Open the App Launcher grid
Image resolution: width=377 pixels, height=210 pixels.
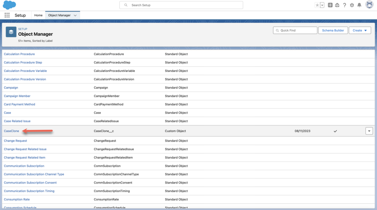coord(7,15)
